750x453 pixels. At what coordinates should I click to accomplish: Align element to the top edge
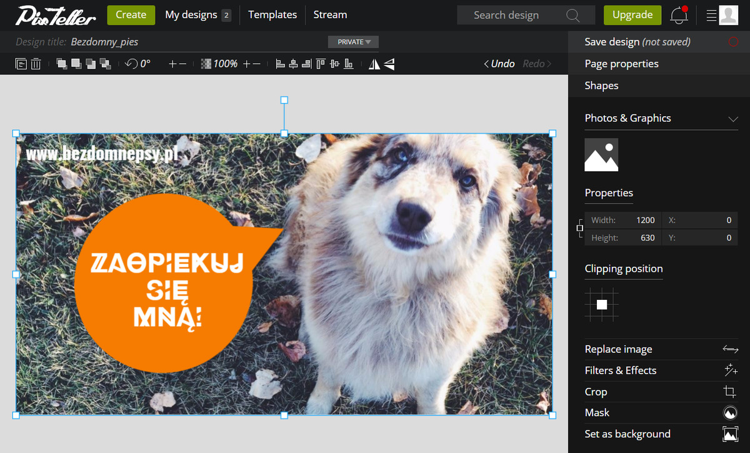click(x=320, y=64)
